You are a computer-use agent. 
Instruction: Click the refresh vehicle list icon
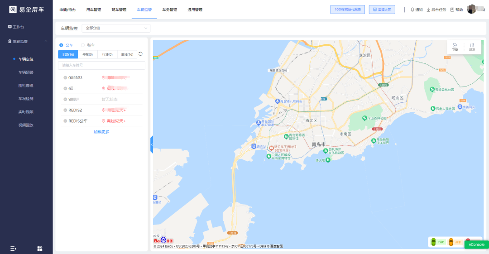141,54
